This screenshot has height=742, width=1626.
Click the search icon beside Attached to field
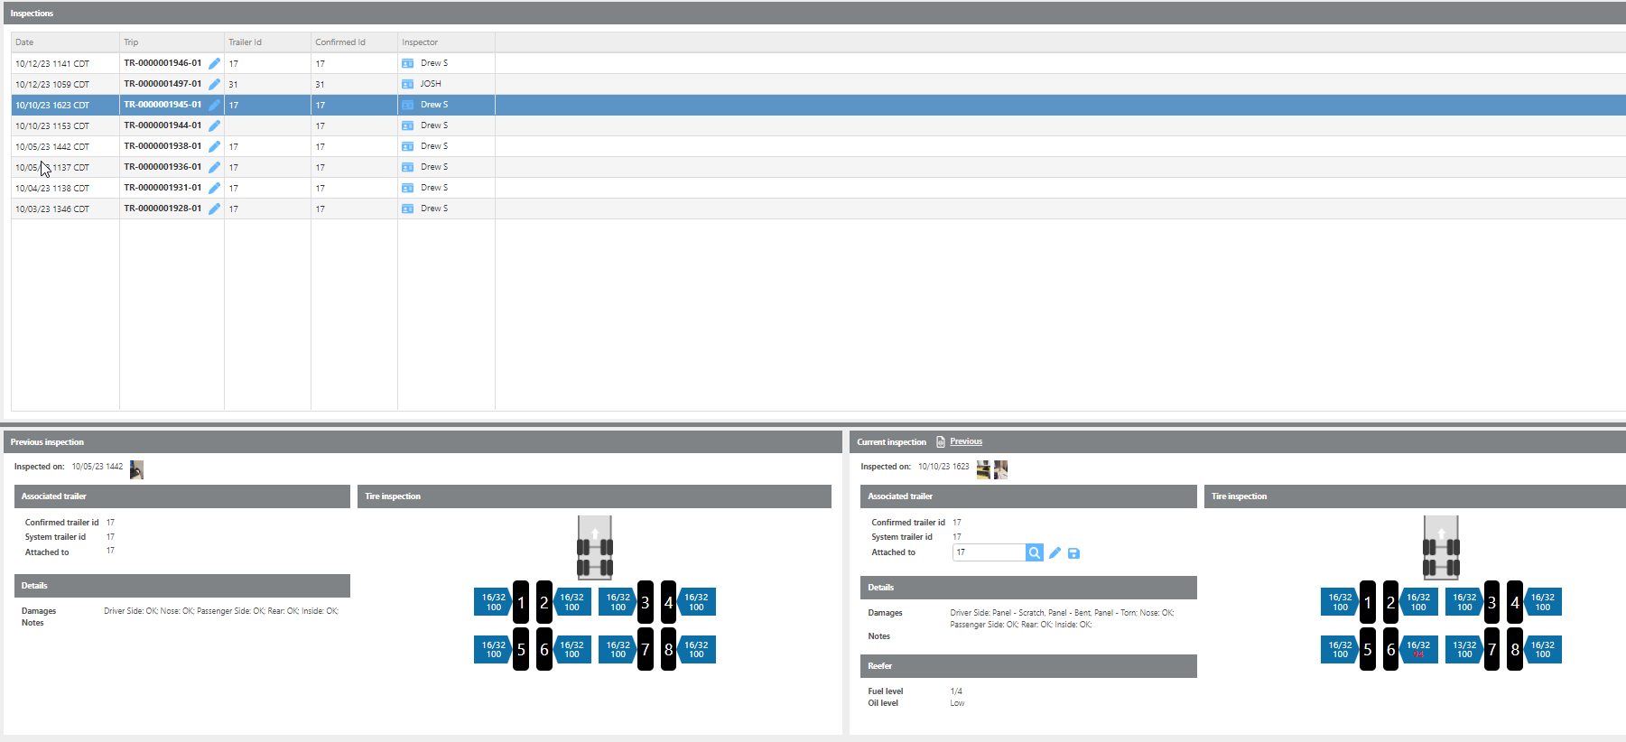tap(1034, 552)
